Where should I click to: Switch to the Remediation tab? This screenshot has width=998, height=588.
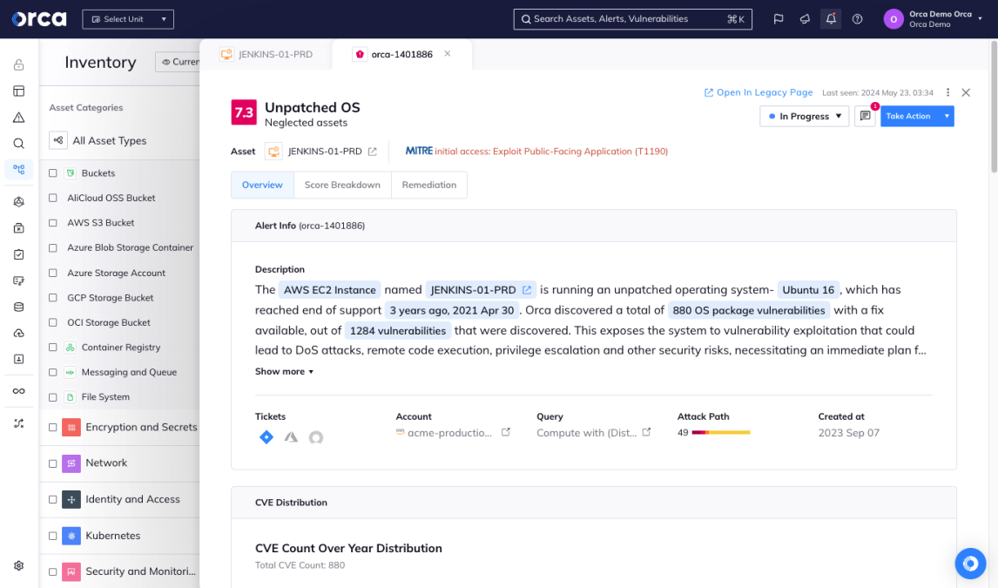[429, 185]
